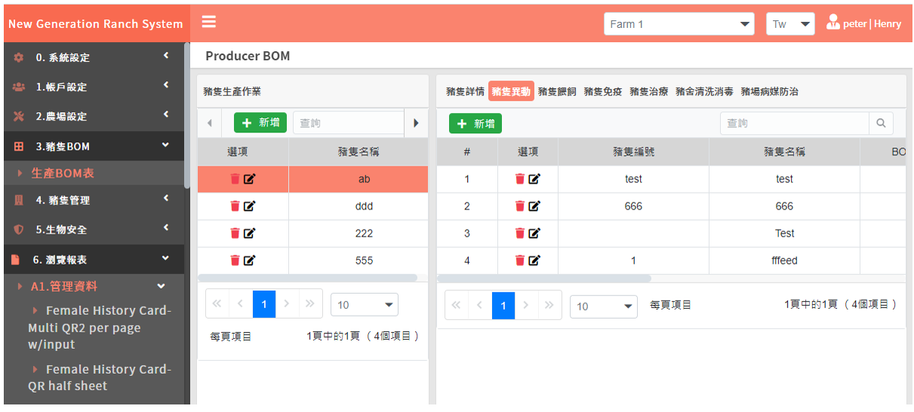Click the right panel 查詢 search field
This screenshot has width=914, height=412.
pyautogui.click(x=794, y=123)
